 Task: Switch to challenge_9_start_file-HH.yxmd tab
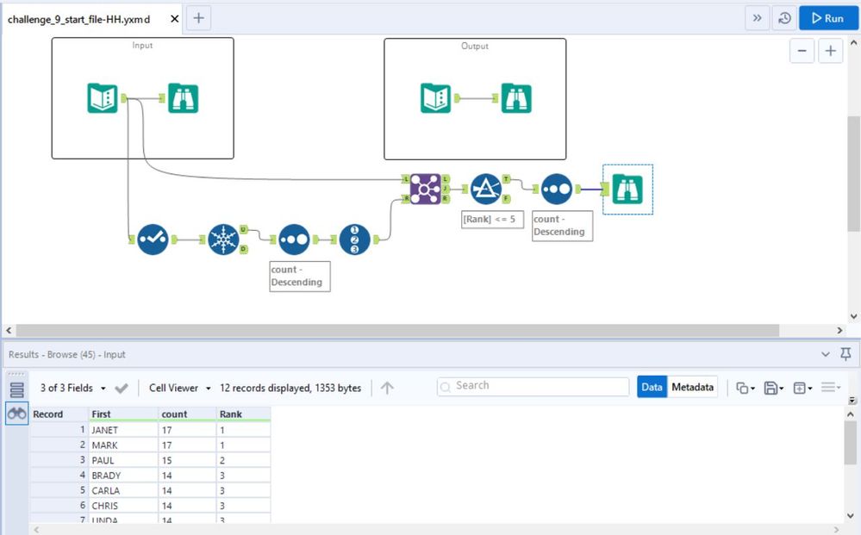tap(78, 19)
